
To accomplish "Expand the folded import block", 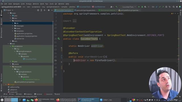I will click(75, 21).
